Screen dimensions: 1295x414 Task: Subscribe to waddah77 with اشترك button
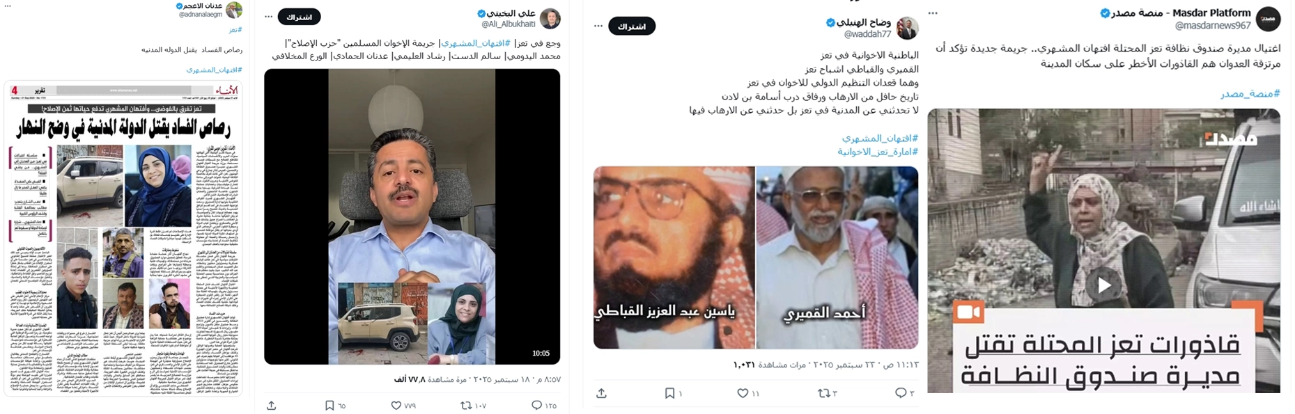[x=632, y=26]
